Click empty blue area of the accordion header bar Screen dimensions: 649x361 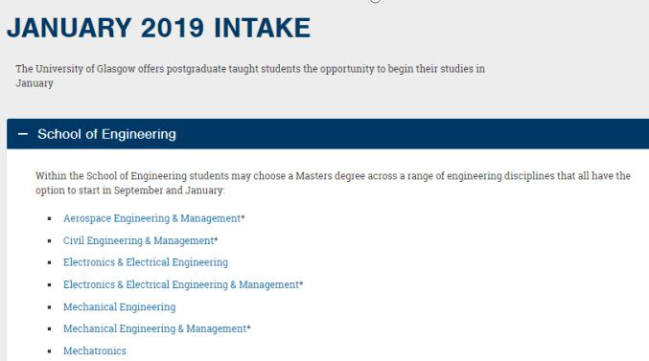pyautogui.click(x=414, y=134)
